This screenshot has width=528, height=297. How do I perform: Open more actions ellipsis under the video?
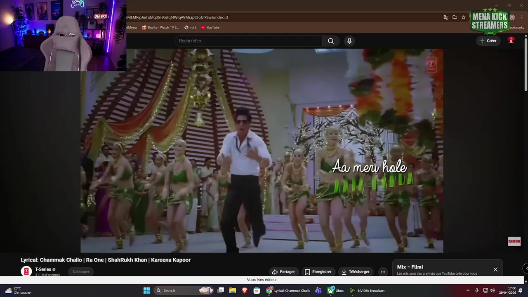coord(383,272)
